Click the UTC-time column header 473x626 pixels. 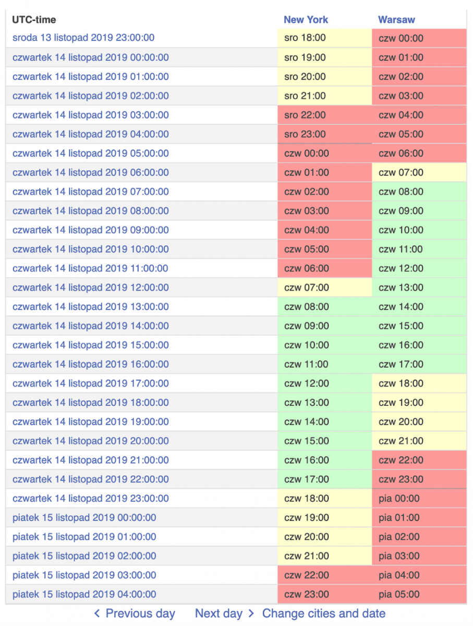point(34,20)
